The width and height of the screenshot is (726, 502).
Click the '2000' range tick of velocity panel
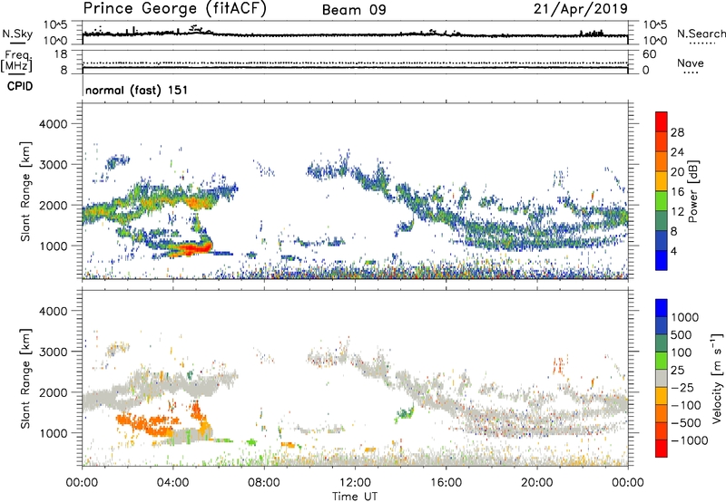(x=53, y=392)
